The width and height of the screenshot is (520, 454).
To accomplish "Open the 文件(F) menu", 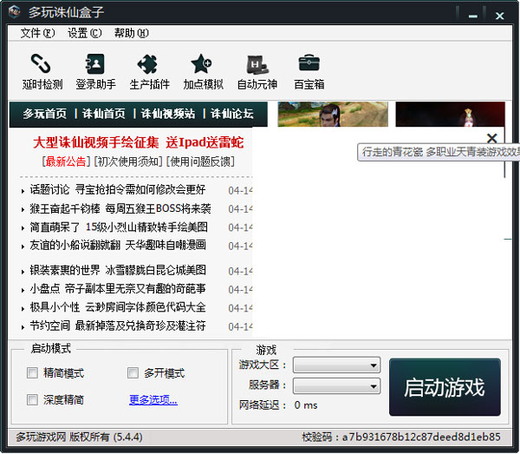I will tap(37, 33).
